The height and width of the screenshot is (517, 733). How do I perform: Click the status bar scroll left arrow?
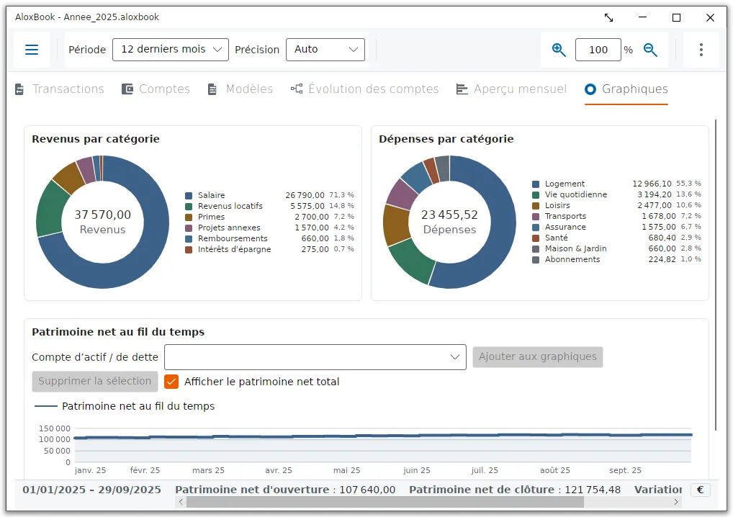click(181, 502)
